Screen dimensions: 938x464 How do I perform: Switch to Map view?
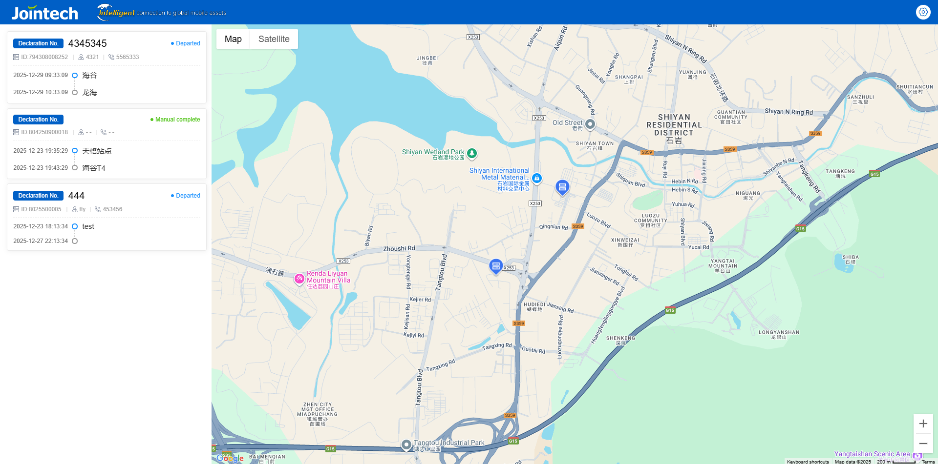233,39
